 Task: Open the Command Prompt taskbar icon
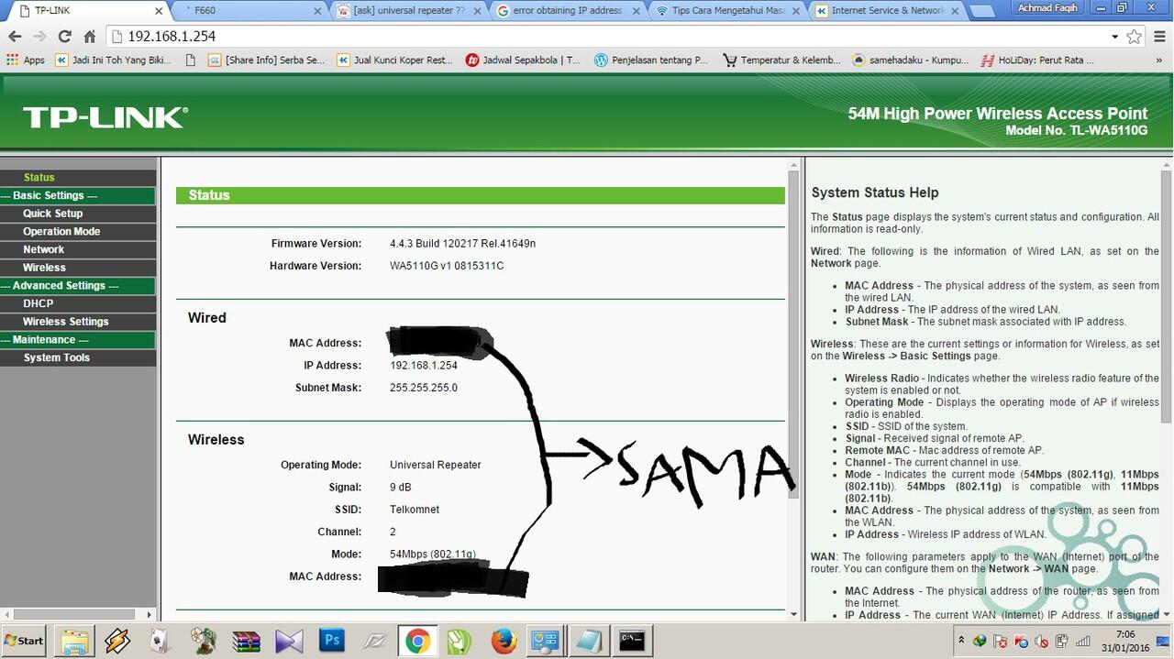click(x=632, y=641)
